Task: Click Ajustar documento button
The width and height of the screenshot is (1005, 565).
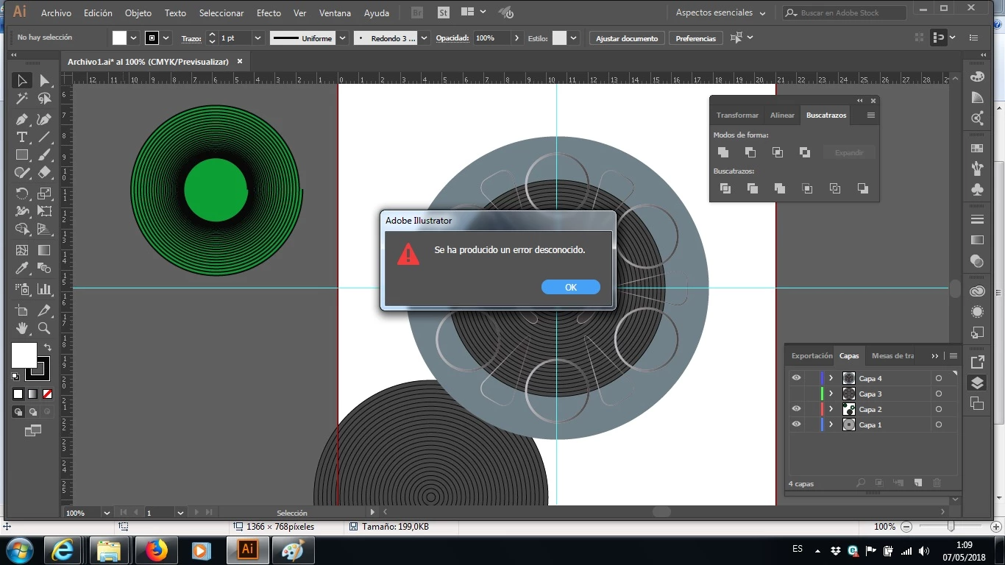Action: [627, 38]
